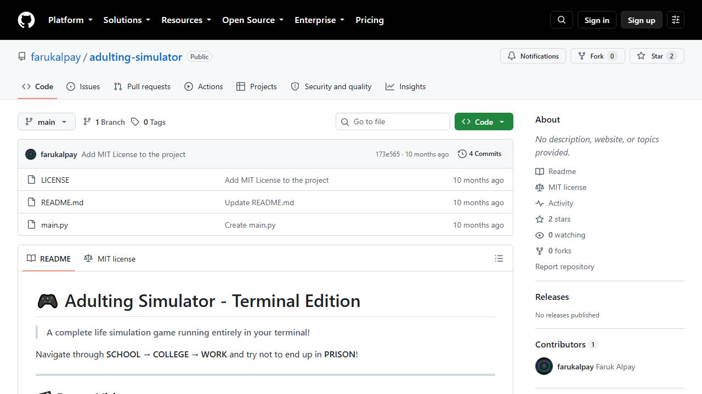Expand the Enterprise menu
702x394 pixels.
(x=319, y=20)
